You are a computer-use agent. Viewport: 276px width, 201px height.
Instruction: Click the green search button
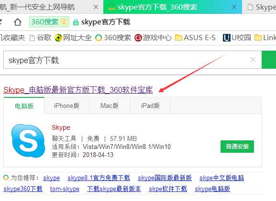coord(269,60)
